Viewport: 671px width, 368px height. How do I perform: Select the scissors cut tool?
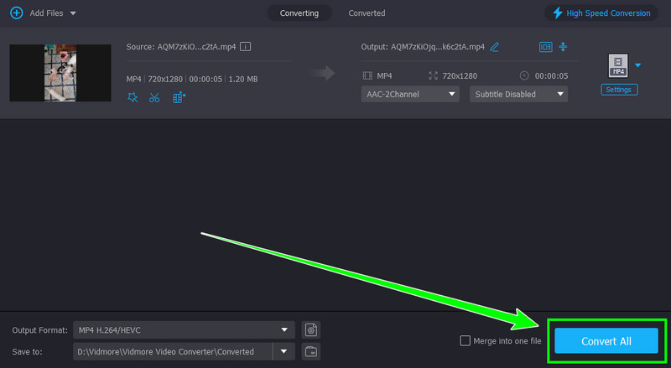coord(154,97)
